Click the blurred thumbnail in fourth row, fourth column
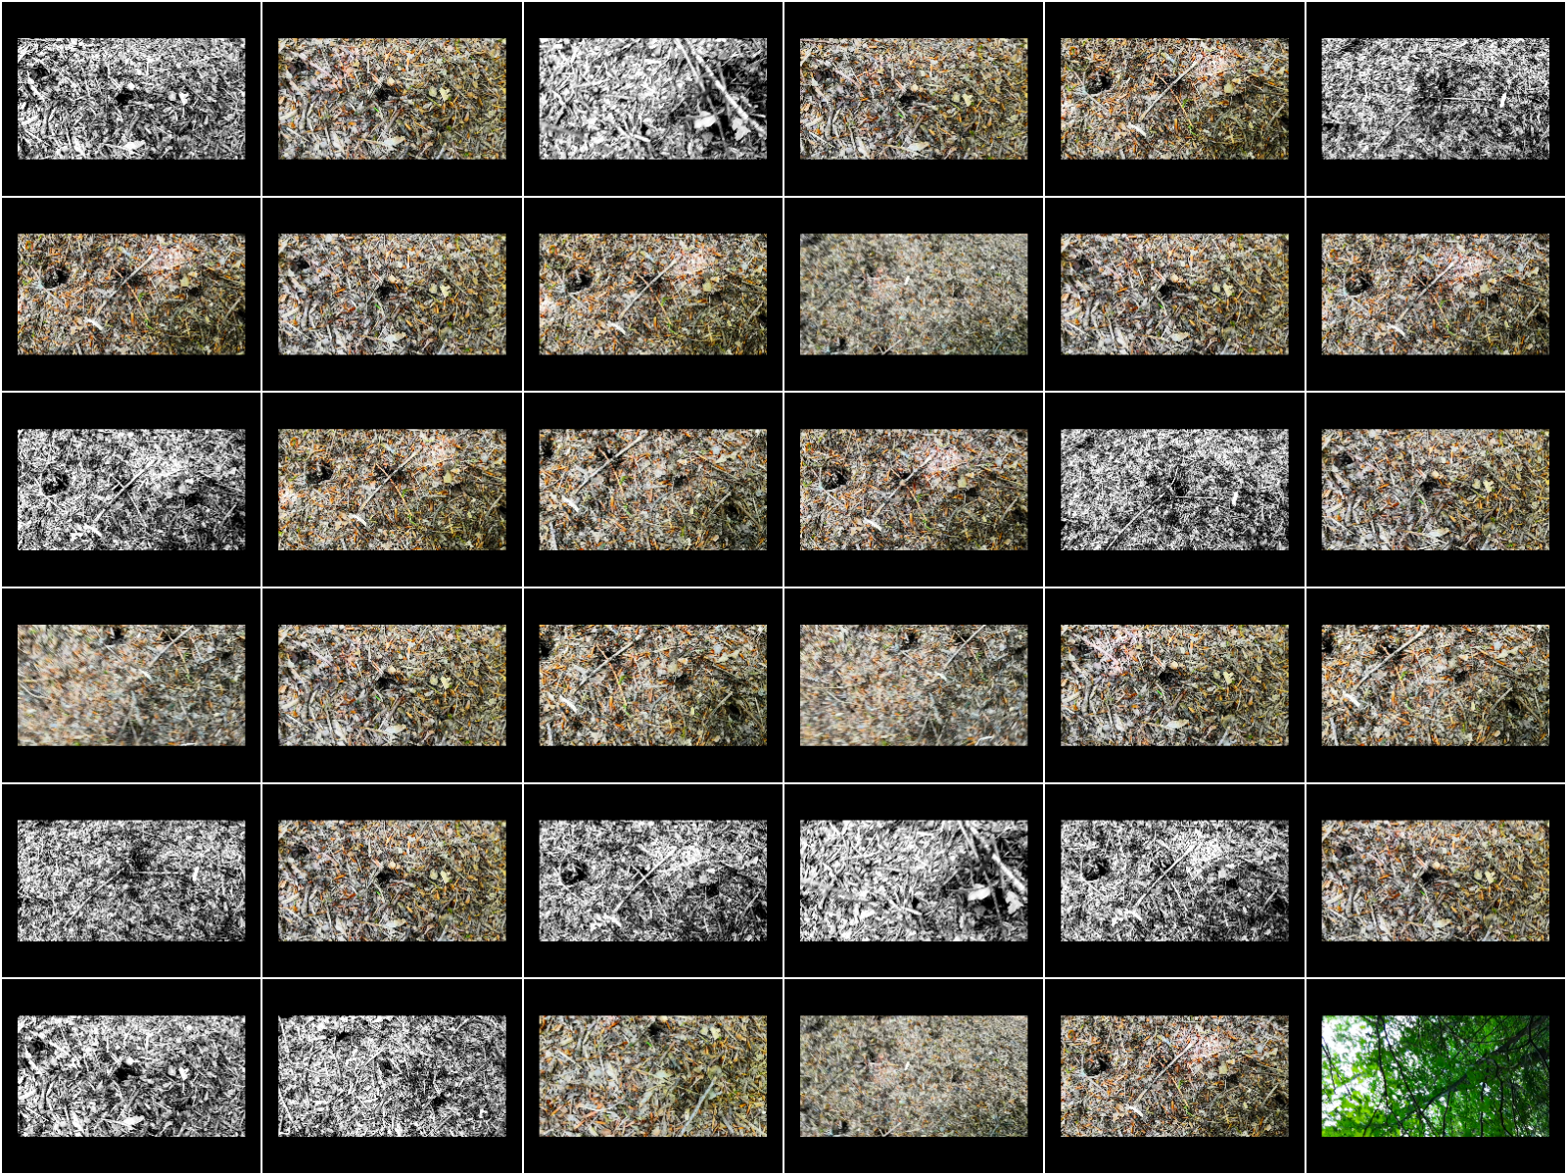Viewport: 1567px width, 1175px height. pos(913,685)
